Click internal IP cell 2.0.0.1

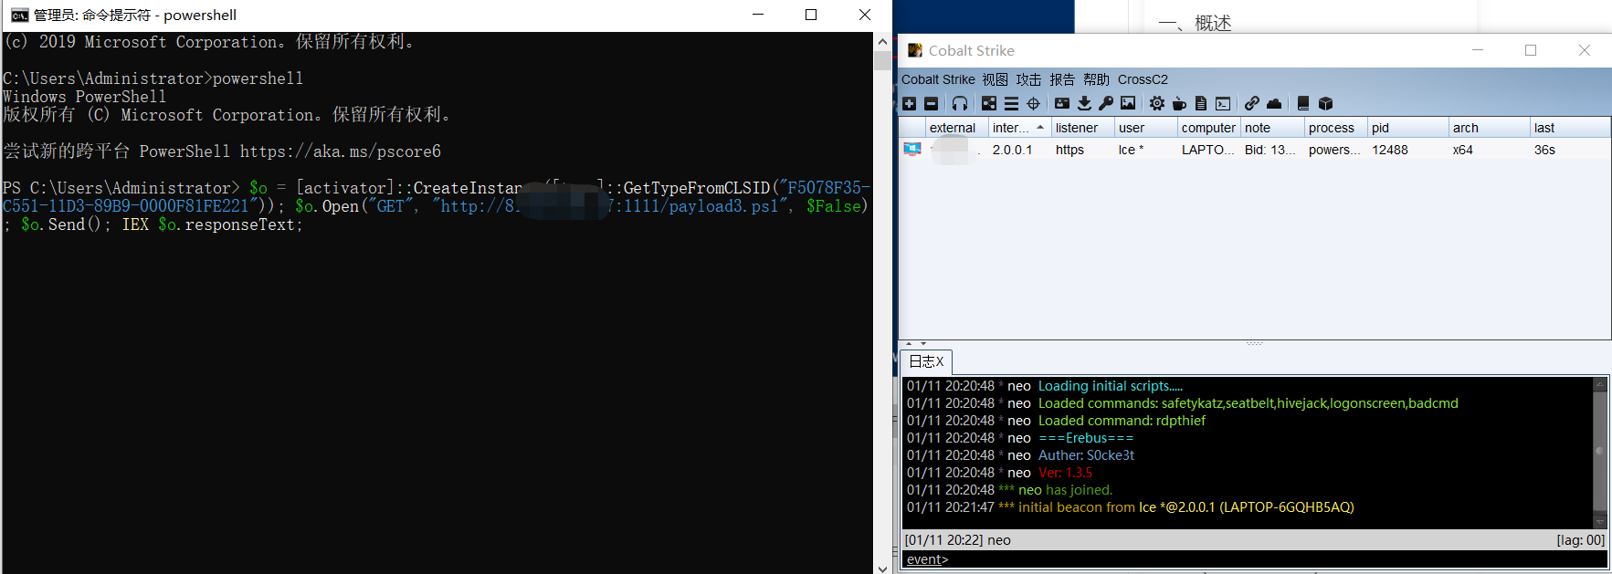click(x=1012, y=150)
